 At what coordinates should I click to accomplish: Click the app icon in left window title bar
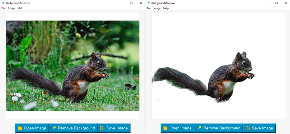coord(3,3)
